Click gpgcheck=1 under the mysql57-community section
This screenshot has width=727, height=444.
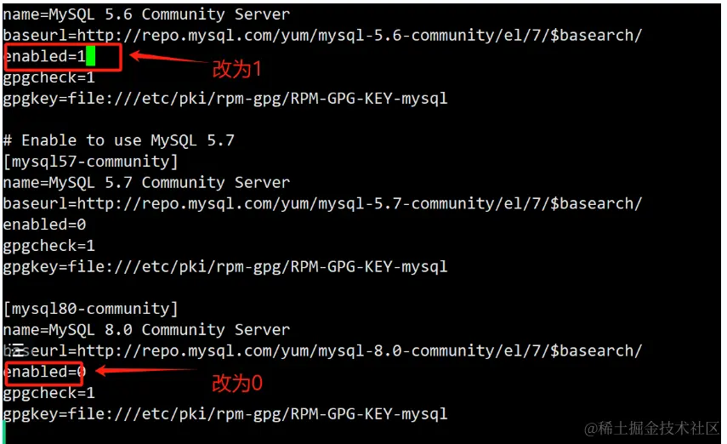click(48, 246)
